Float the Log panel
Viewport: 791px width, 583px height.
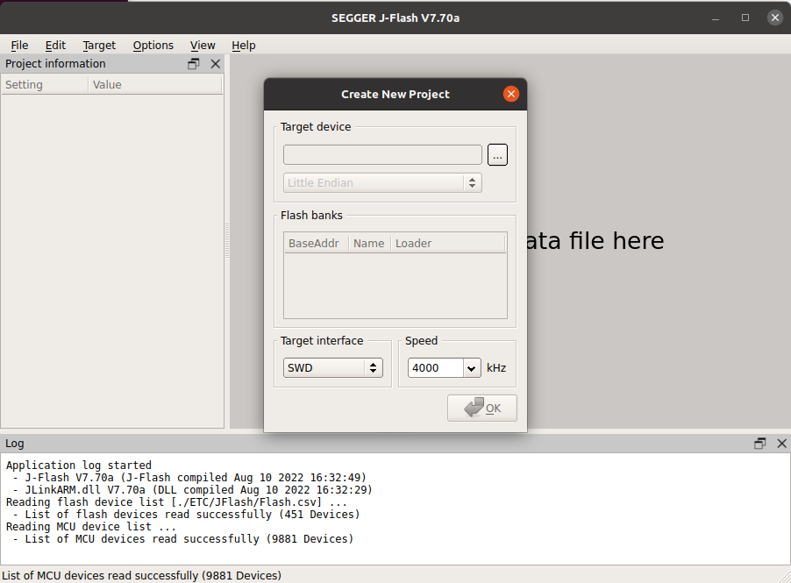point(760,444)
